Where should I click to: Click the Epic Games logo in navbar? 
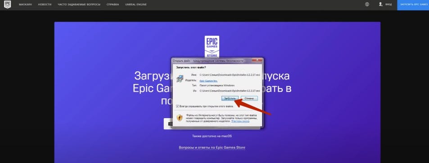[7, 4]
